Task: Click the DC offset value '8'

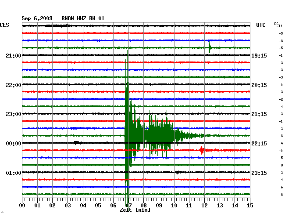Action: coord(282,165)
